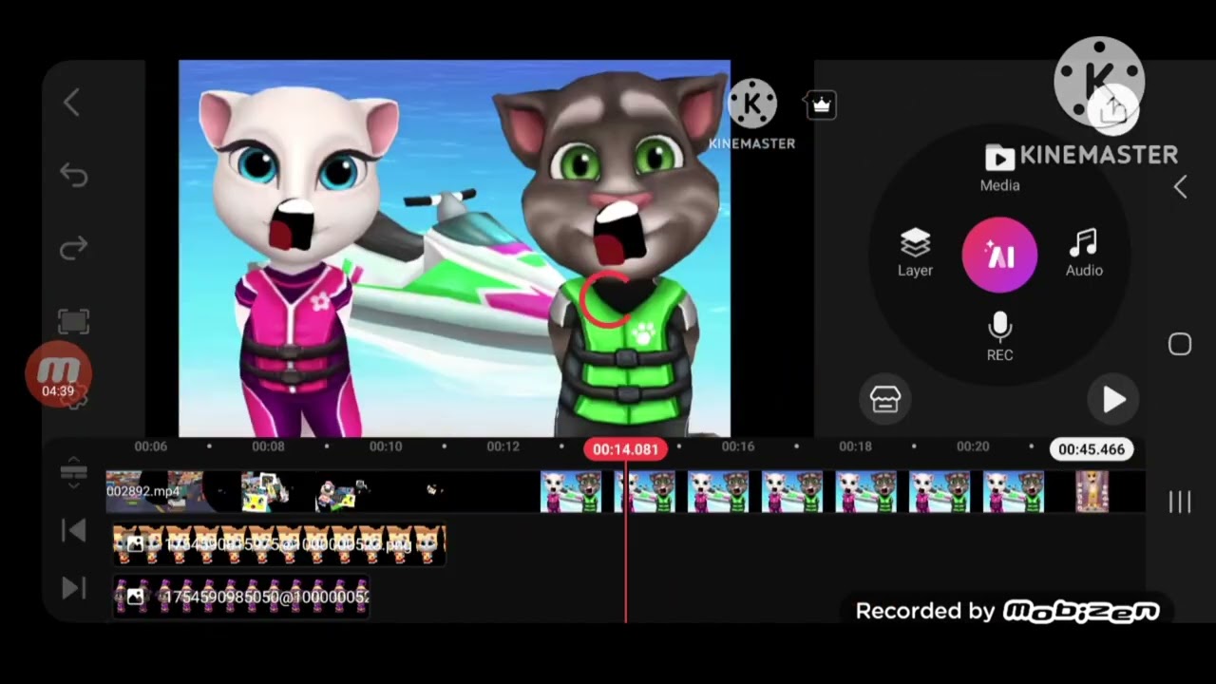Jump to the previous edit point
Image resolution: width=1216 pixels, height=684 pixels.
pyautogui.click(x=73, y=531)
